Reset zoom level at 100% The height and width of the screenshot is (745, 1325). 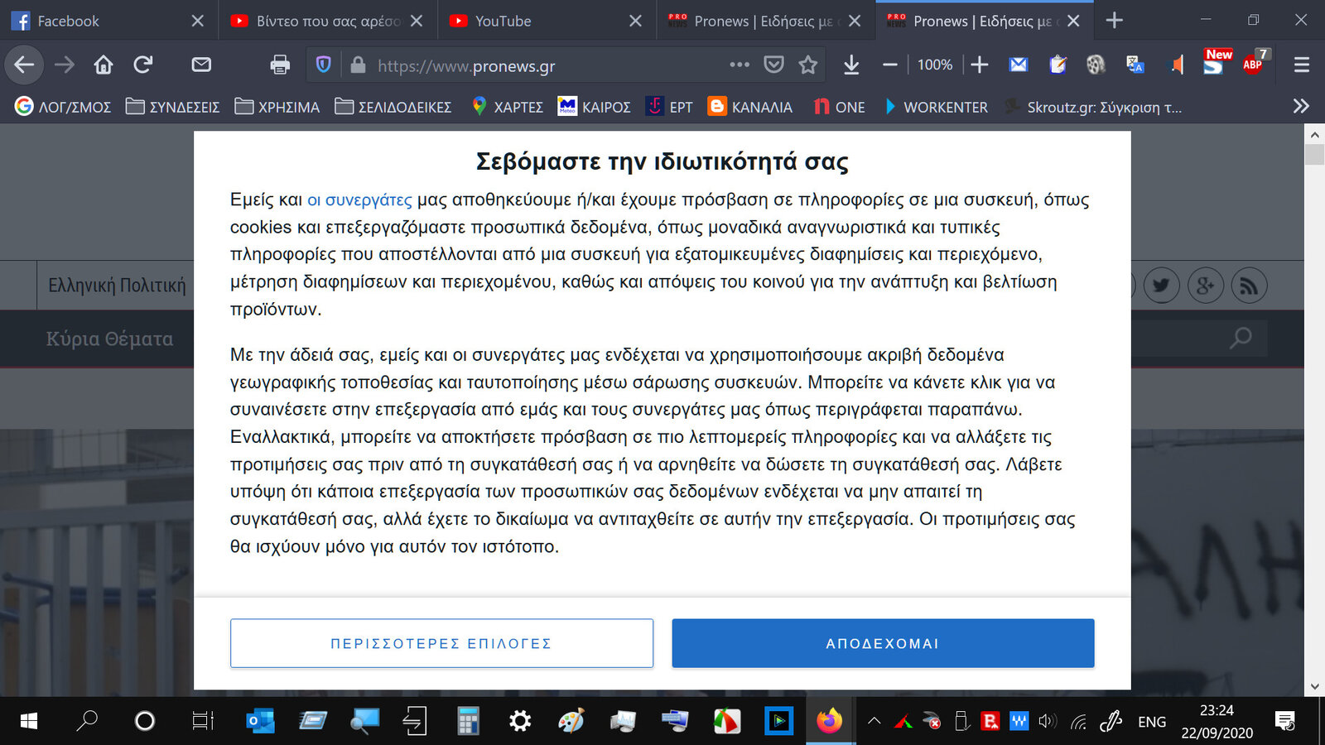click(x=935, y=65)
